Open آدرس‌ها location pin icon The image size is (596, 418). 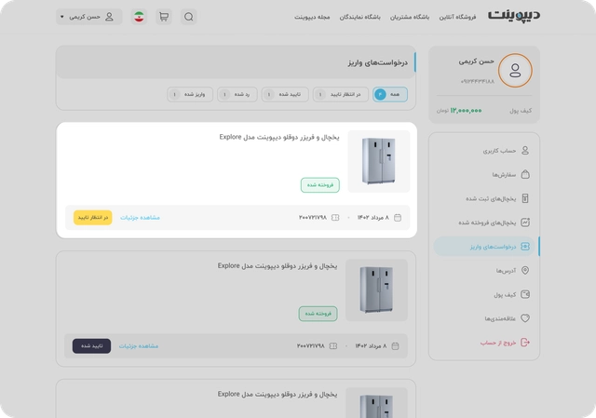525,271
